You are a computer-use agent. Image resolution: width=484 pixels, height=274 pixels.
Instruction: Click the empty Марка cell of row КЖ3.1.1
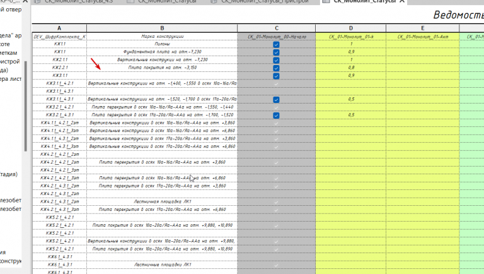click(162, 76)
